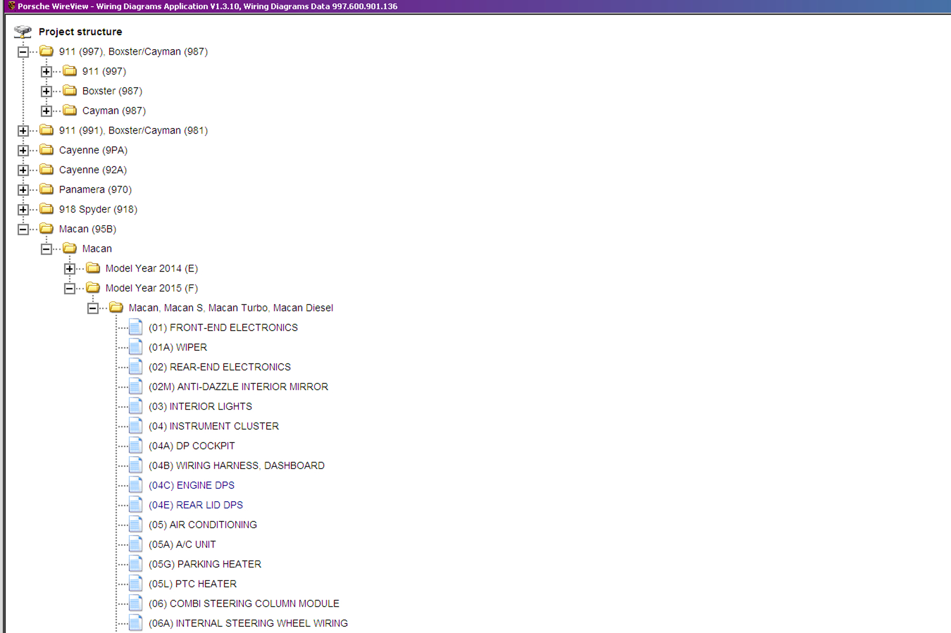Click the folder icon for Cayman (987)
Image resolution: width=951 pixels, height=633 pixels.
[x=70, y=111]
